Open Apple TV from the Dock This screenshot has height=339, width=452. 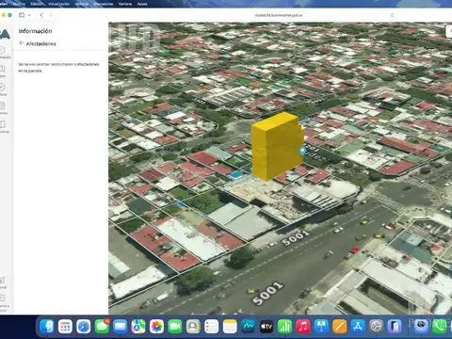pyautogui.click(x=266, y=327)
